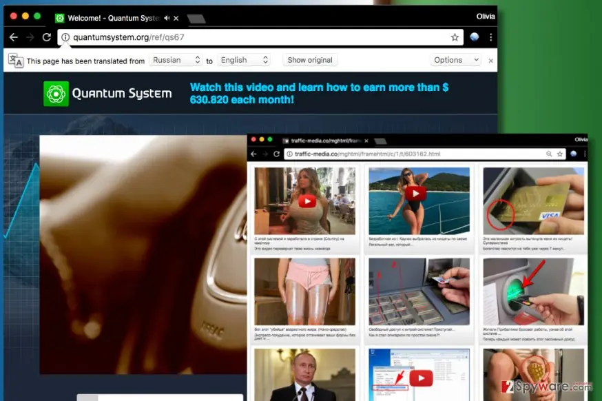Click the main Quantum System video area
Image resolution: width=602 pixels, height=401 pixels.
143,254
